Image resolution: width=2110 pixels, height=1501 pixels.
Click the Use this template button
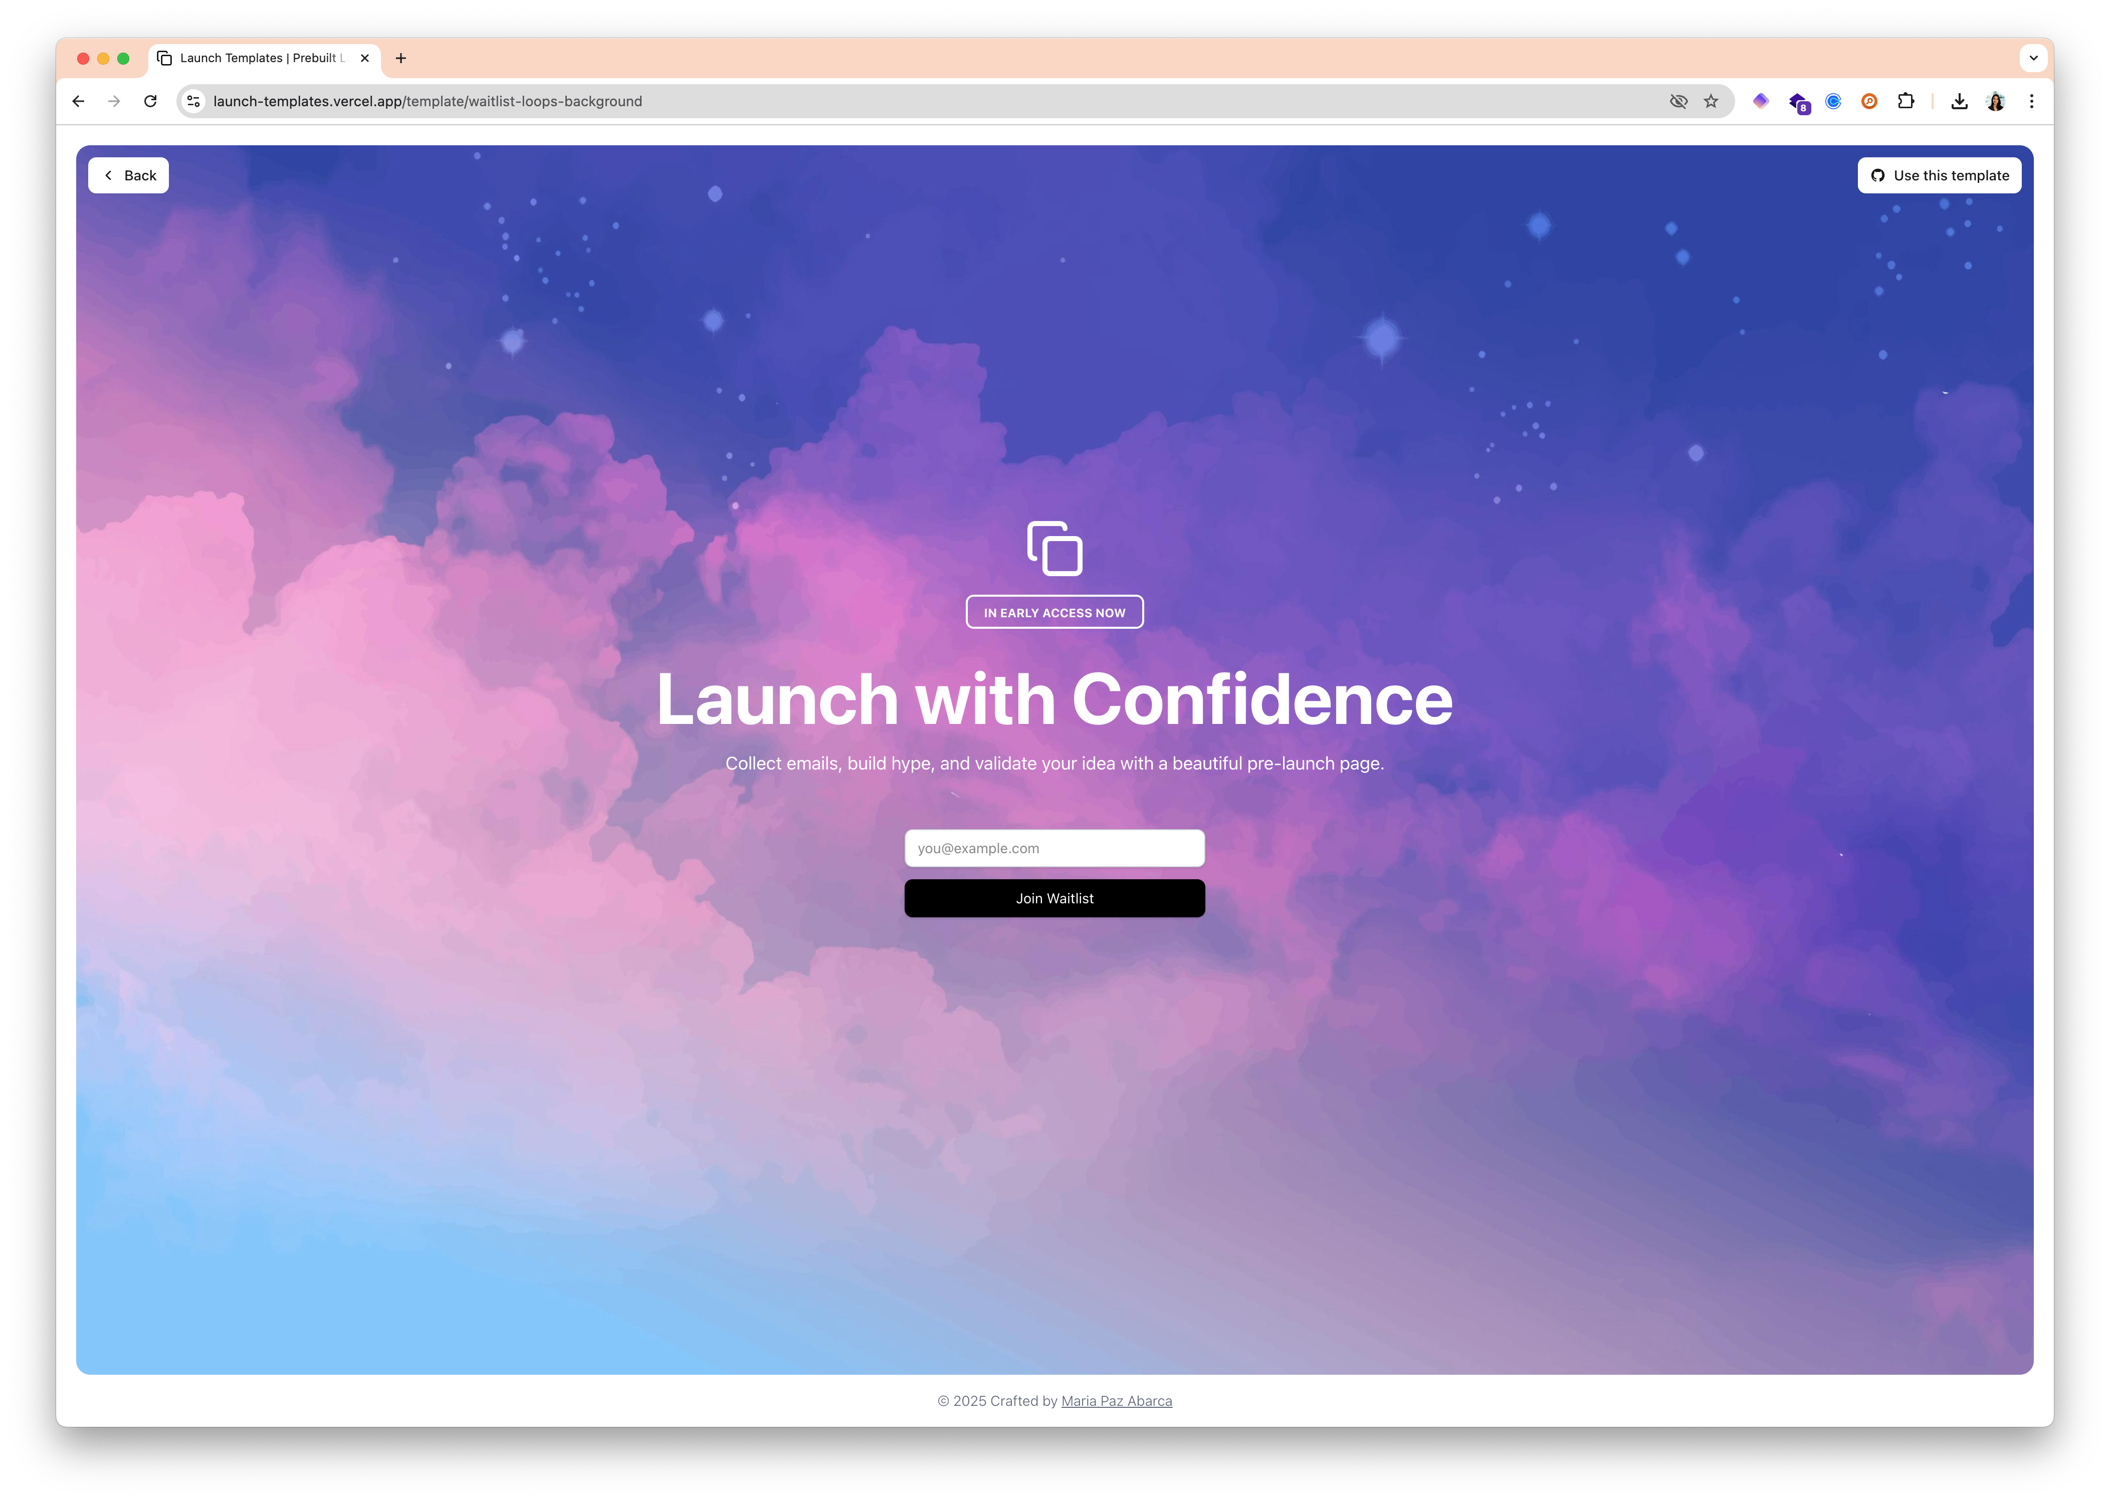(x=1939, y=176)
